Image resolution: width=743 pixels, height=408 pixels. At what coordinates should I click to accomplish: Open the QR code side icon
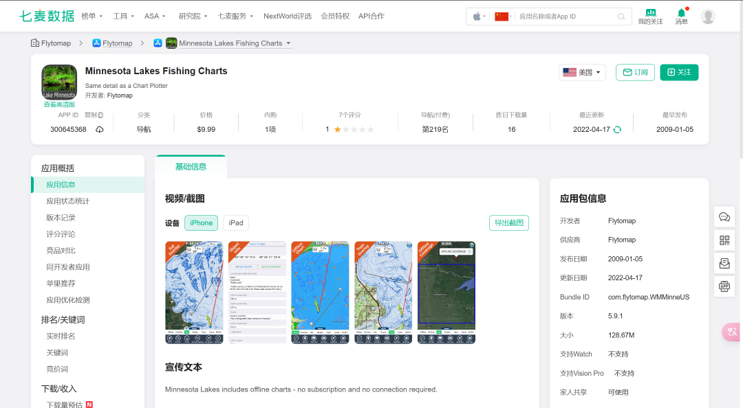[x=724, y=240]
